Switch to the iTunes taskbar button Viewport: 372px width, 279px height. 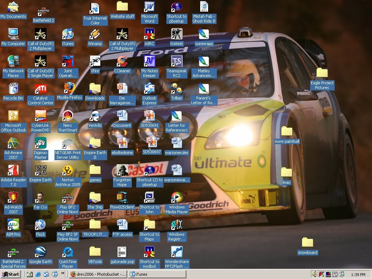[x=157, y=274]
